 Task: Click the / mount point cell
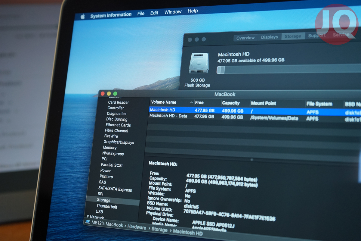pos(251,111)
